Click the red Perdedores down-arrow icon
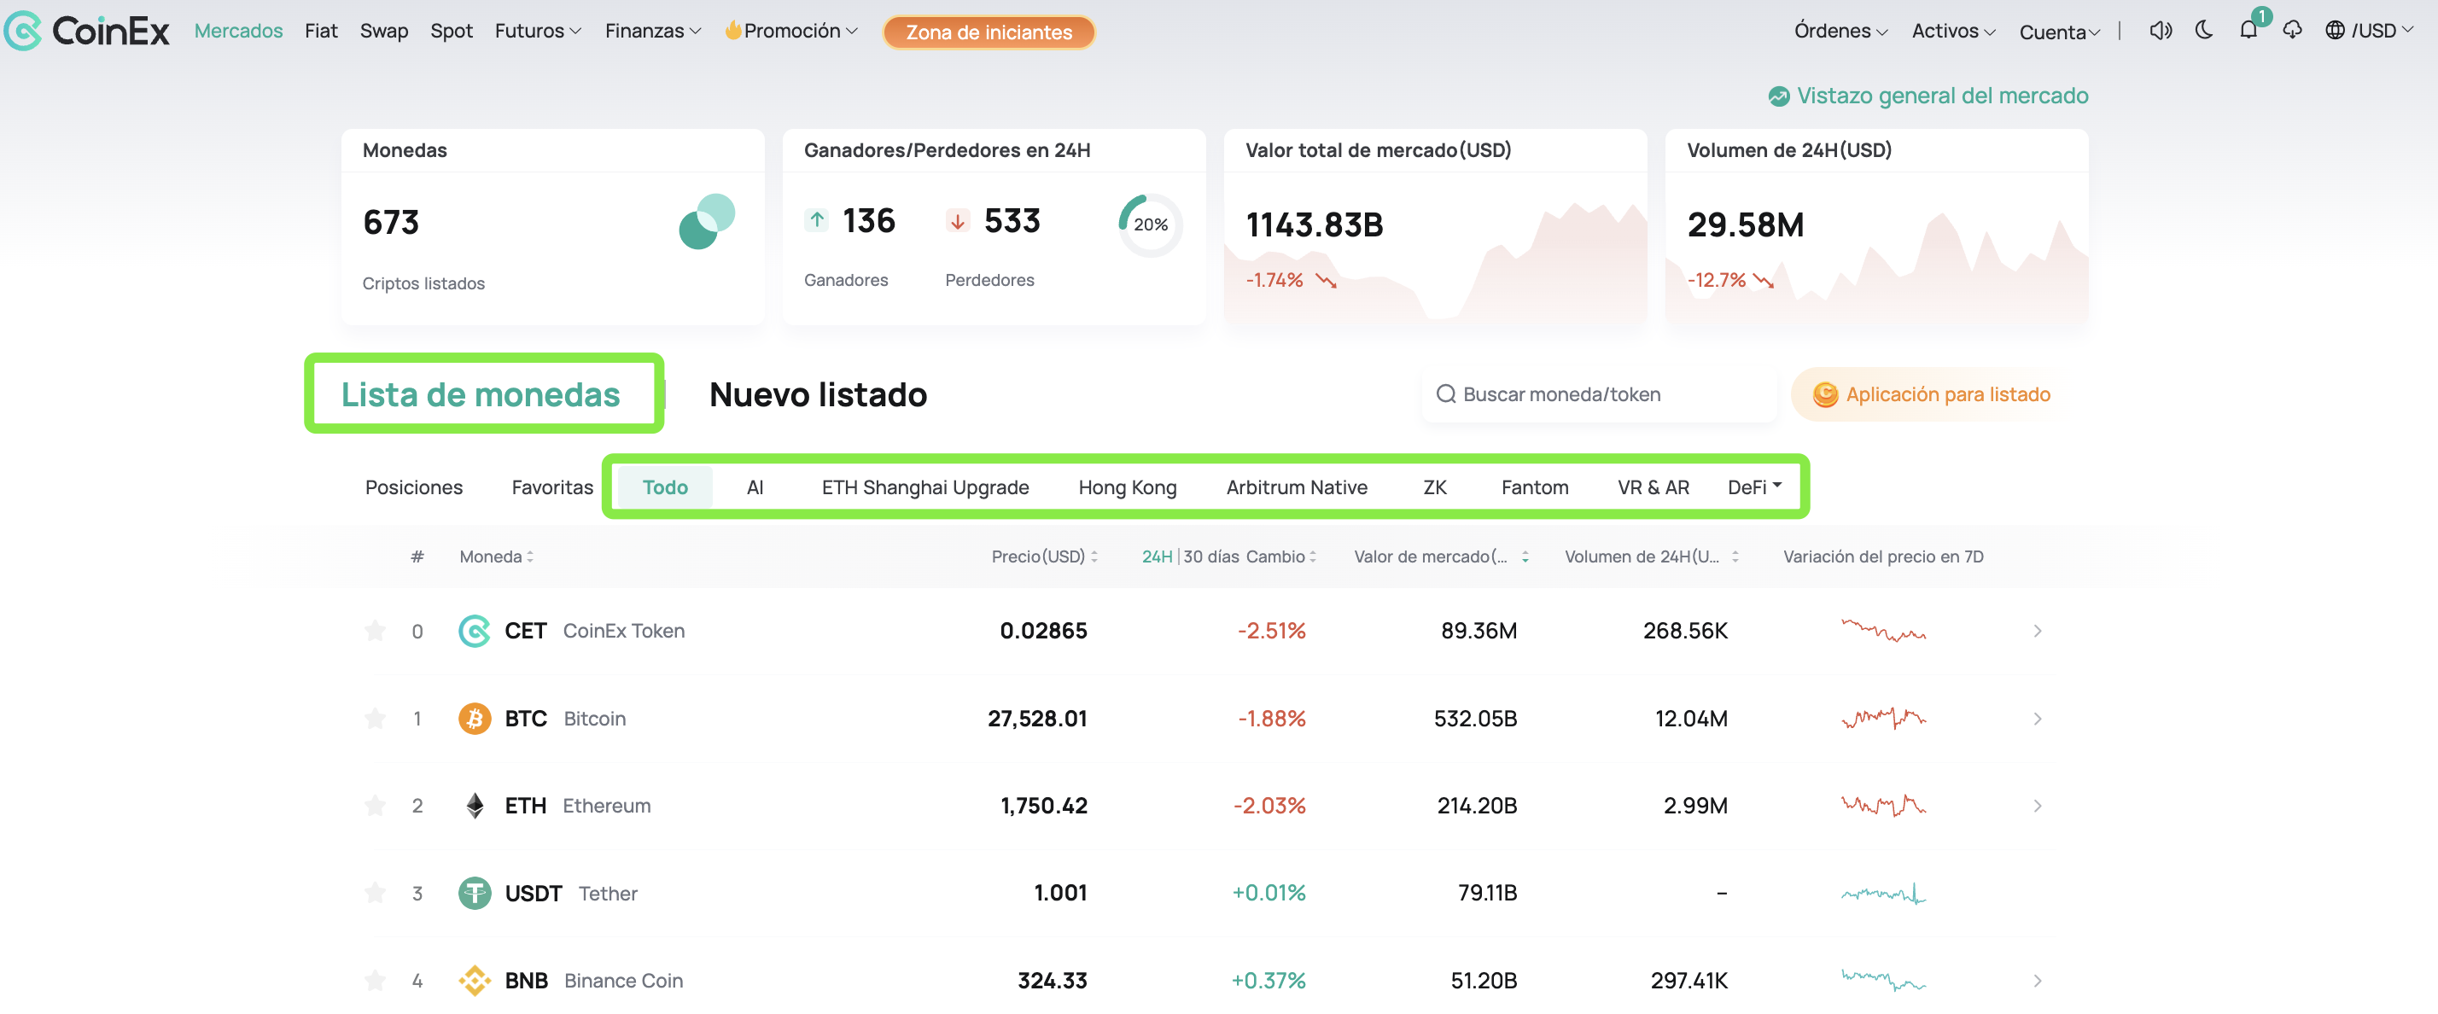Image resolution: width=2438 pixels, height=1014 pixels. coord(958,220)
